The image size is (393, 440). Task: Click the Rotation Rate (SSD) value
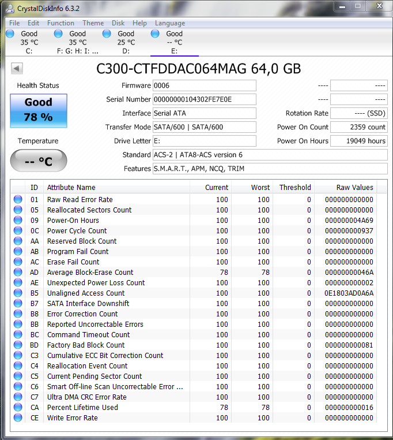pos(359,113)
